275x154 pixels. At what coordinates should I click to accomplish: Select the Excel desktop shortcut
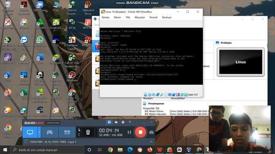pos(24,94)
